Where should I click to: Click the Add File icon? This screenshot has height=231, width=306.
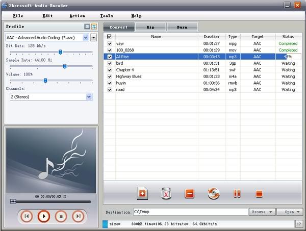coord(142,193)
